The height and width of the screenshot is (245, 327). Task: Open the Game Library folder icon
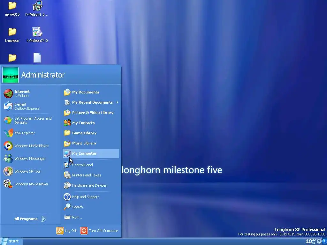point(67,133)
